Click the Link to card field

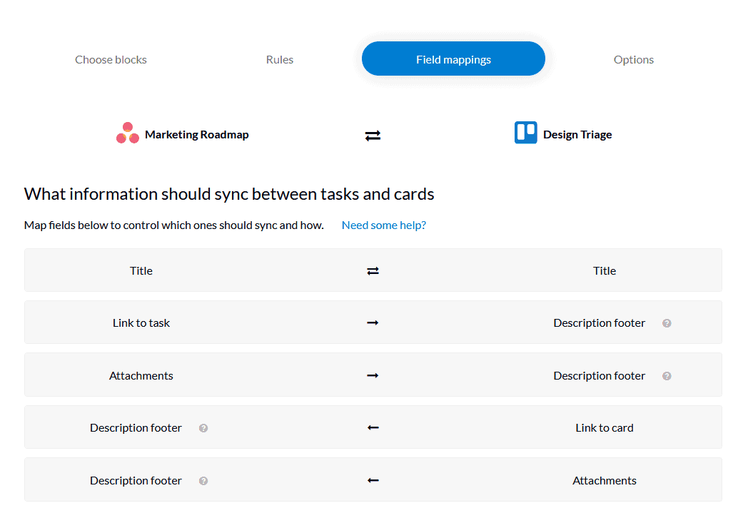click(605, 427)
